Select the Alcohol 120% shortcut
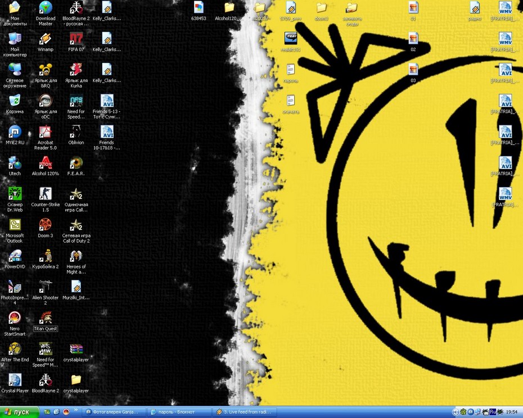The height and width of the screenshot is (418, 523). pos(46,166)
